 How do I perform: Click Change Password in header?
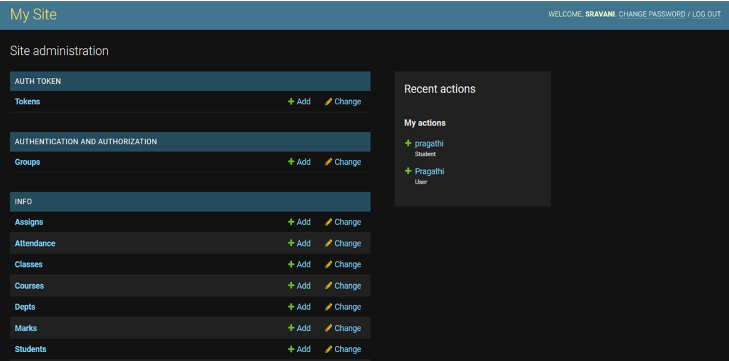coord(651,14)
